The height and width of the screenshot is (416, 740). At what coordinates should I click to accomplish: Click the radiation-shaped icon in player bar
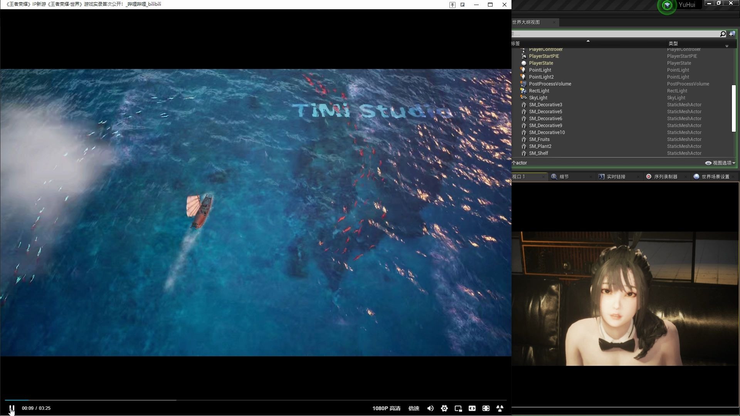pyautogui.click(x=500, y=408)
